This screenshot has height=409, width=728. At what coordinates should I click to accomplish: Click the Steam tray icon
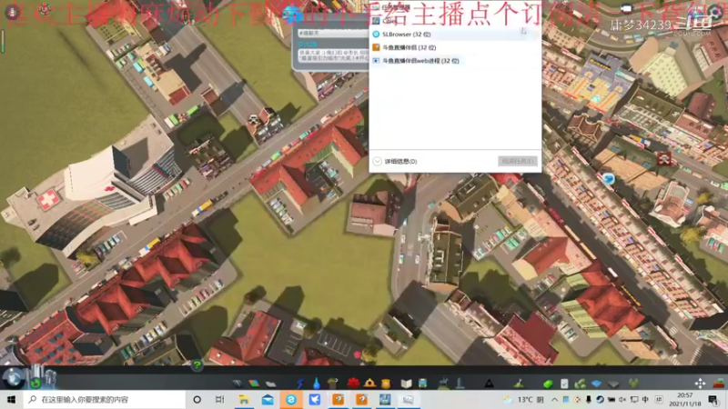(x=600, y=399)
